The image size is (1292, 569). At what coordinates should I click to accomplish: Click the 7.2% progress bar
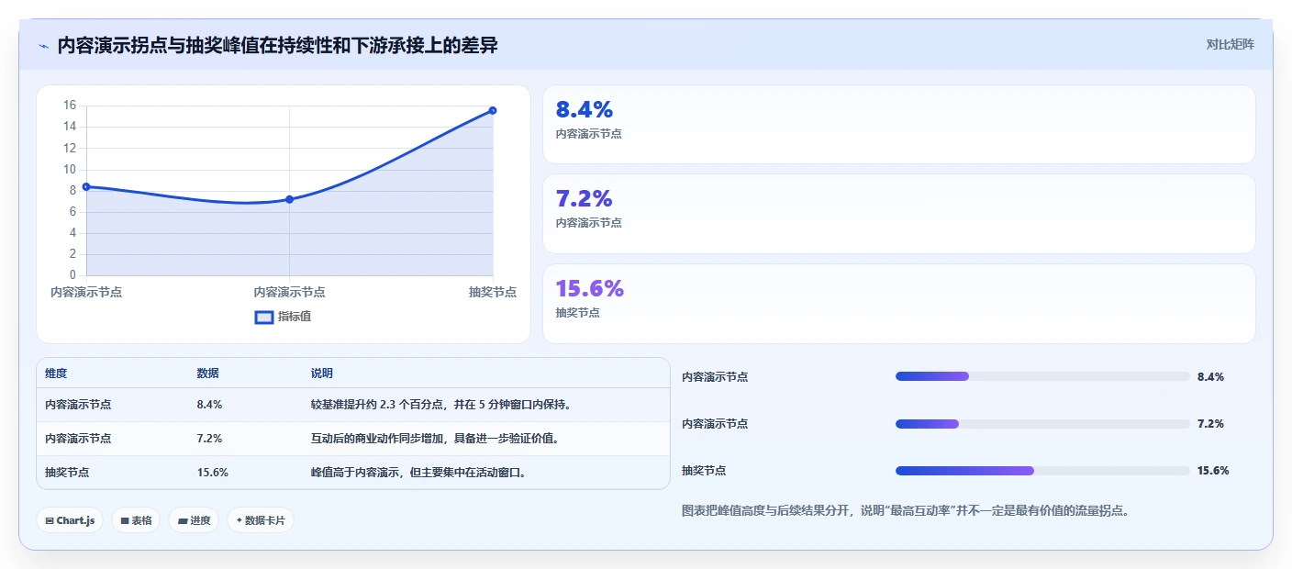coord(1042,424)
